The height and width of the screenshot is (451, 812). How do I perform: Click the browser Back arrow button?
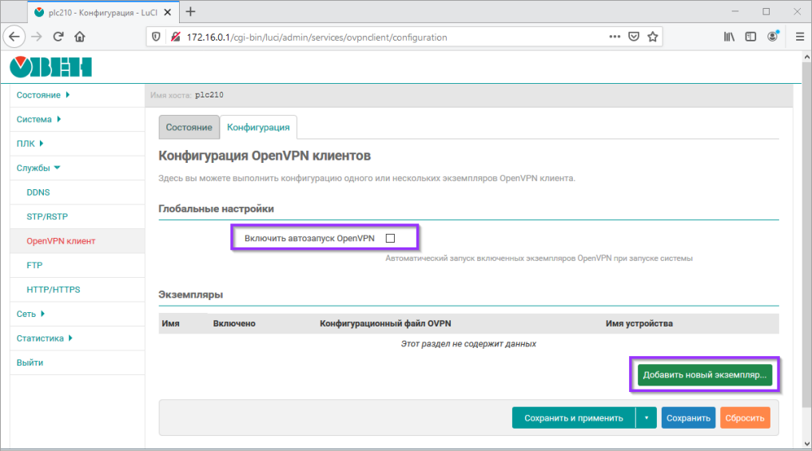(x=15, y=37)
